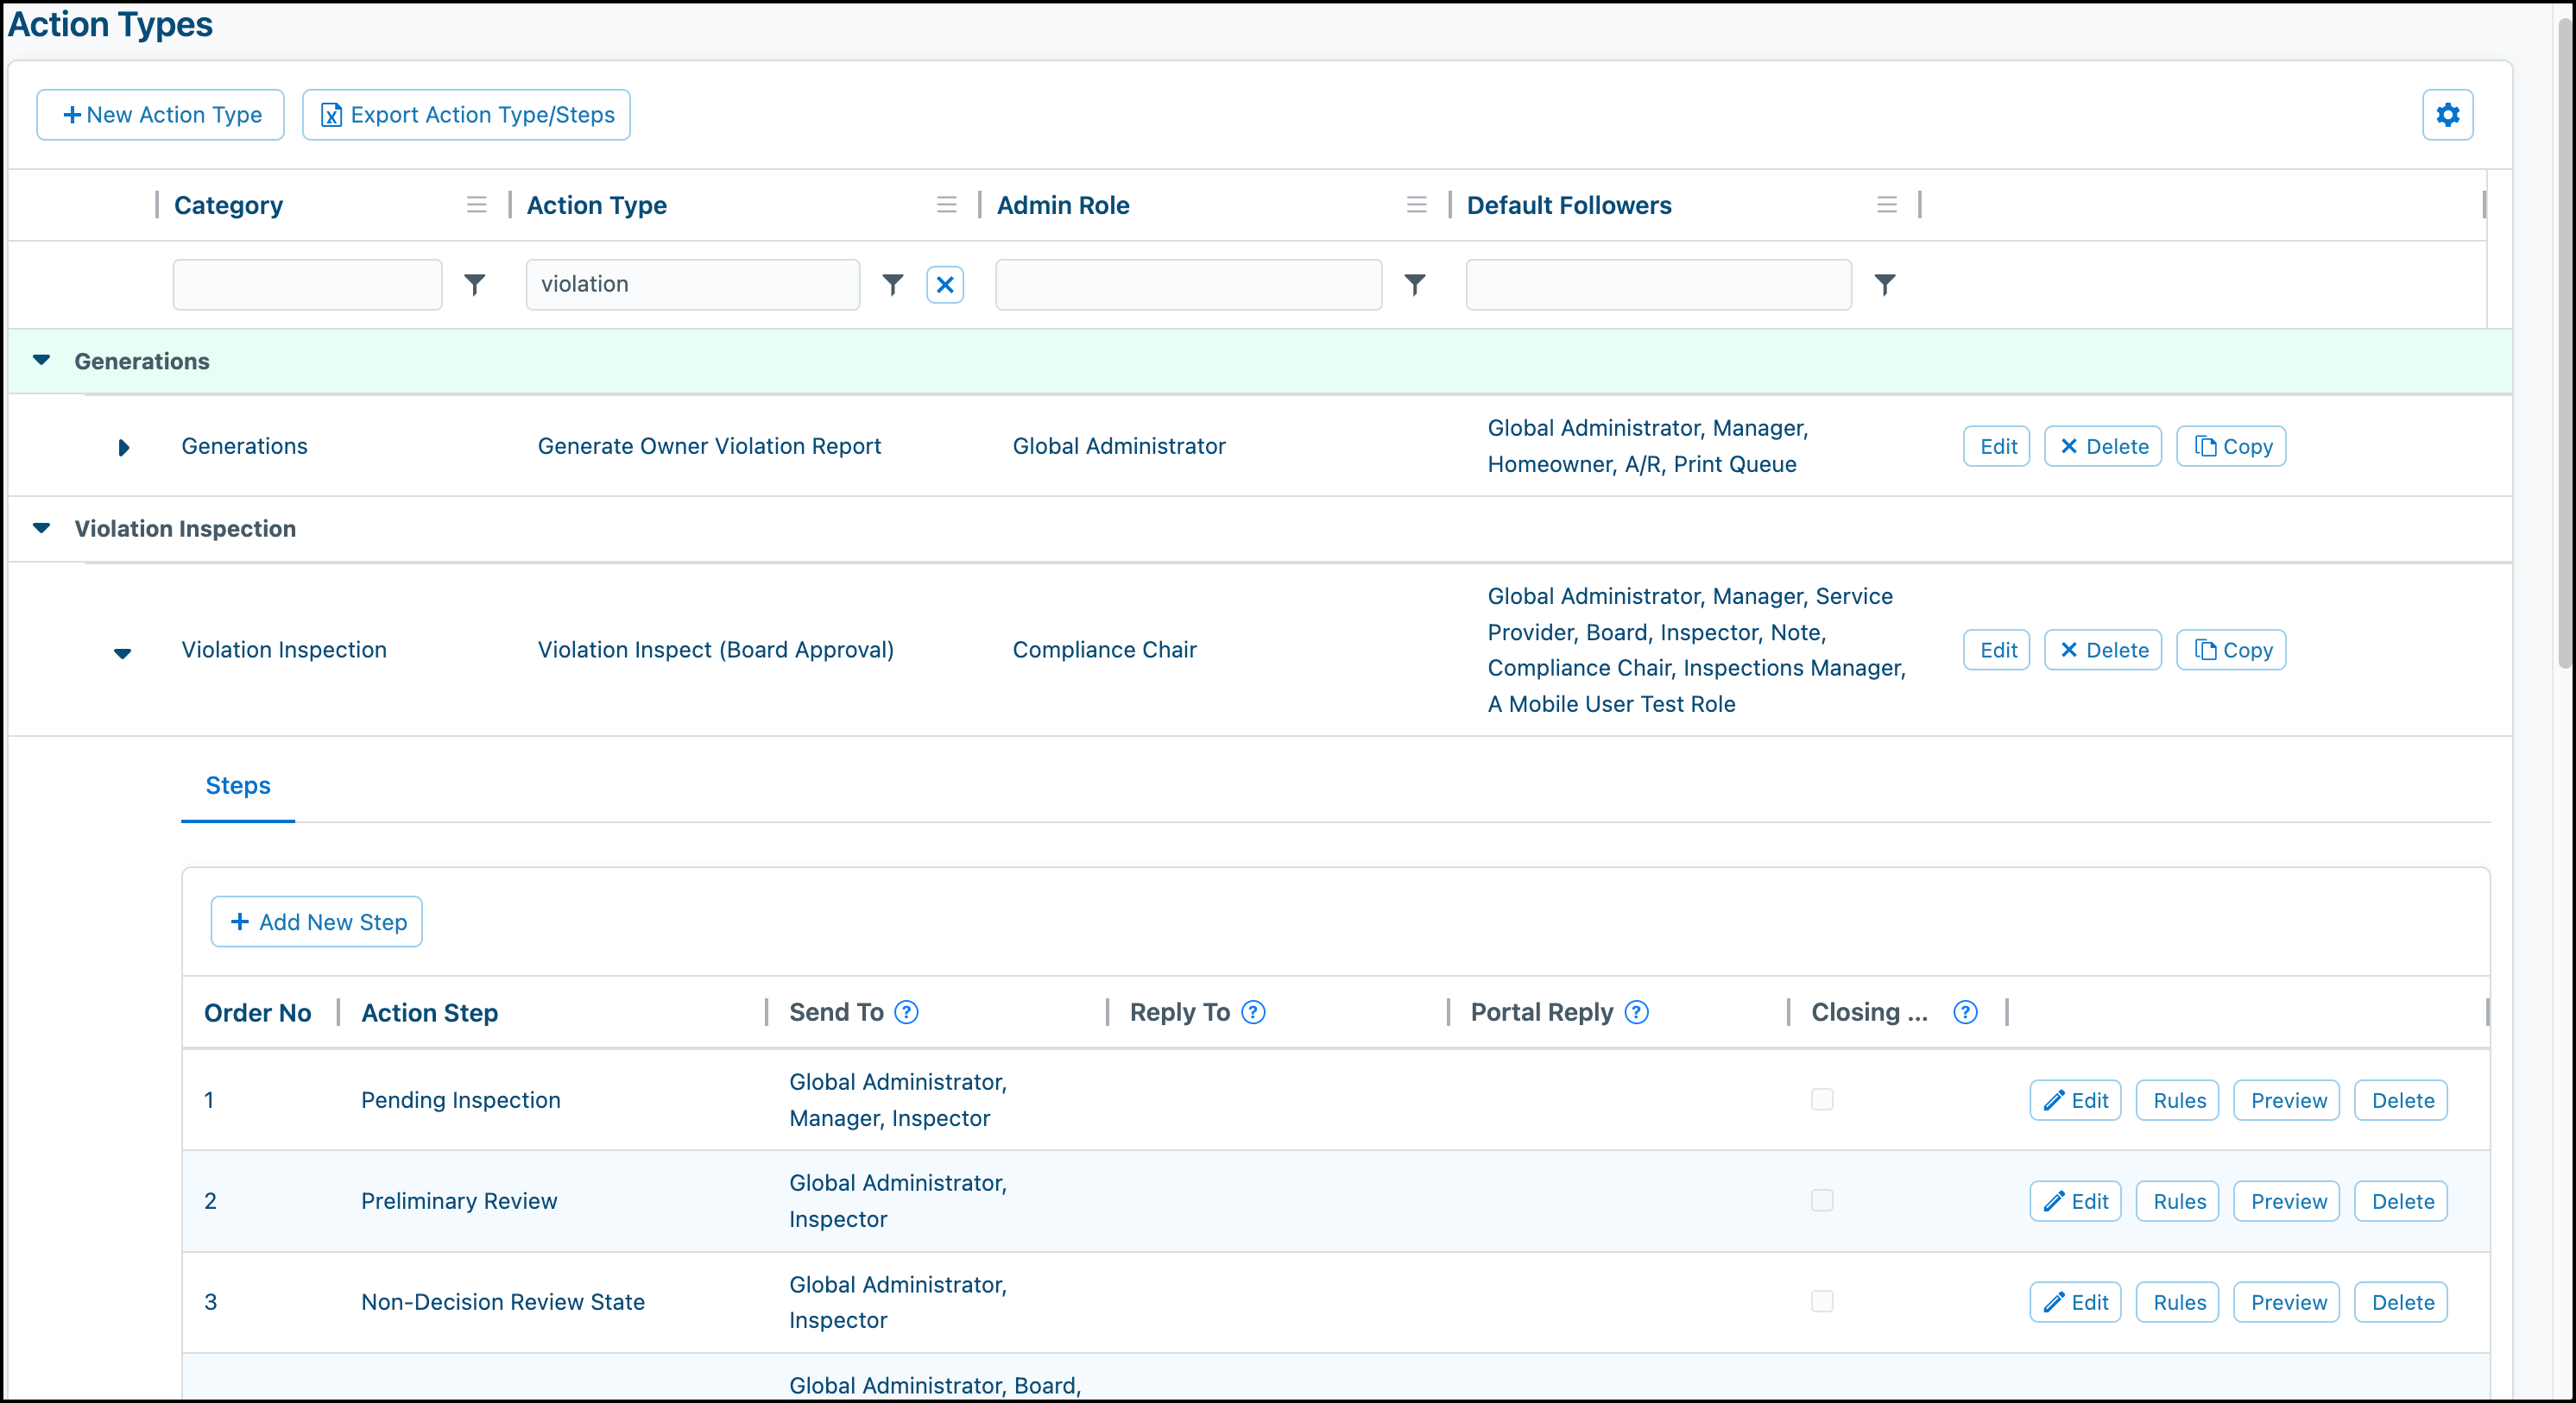The height and width of the screenshot is (1403, 2576).
Task: Sort by the Admin Role column header
Action: click(1063, 204)
